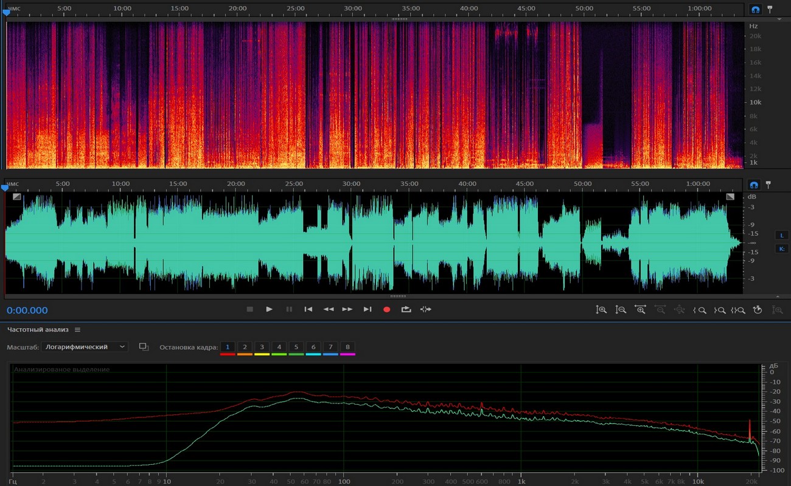Click the fade-in handle on the waveform

(x=16, y=196)
